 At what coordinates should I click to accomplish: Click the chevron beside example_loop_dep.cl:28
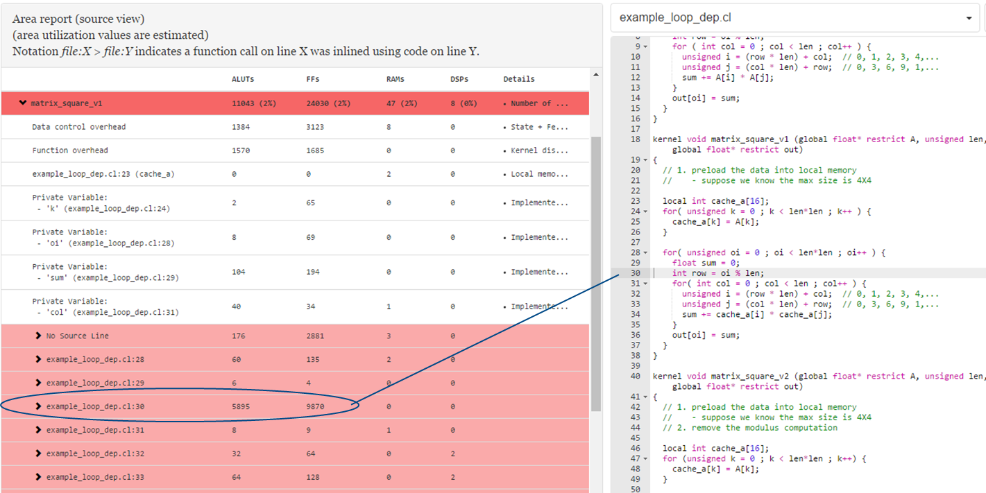(39, 359)
